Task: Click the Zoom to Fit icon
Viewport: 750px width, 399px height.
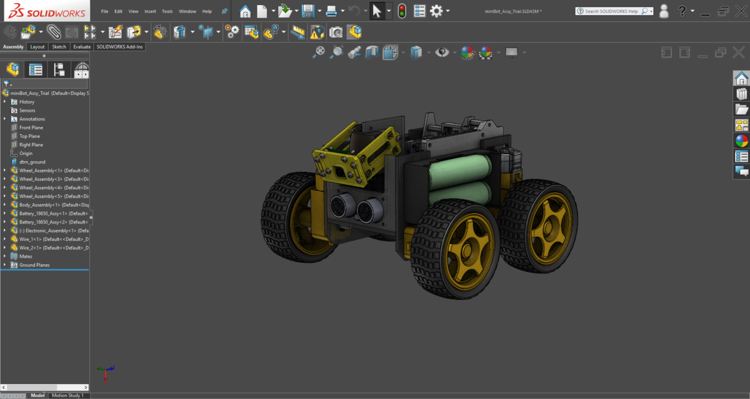Action: tap(318, 52)
